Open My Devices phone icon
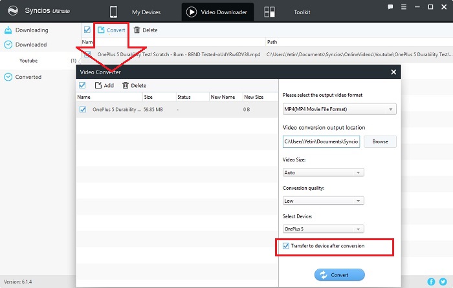The width and height of the screenshot is (453, 288). point(113,12)
